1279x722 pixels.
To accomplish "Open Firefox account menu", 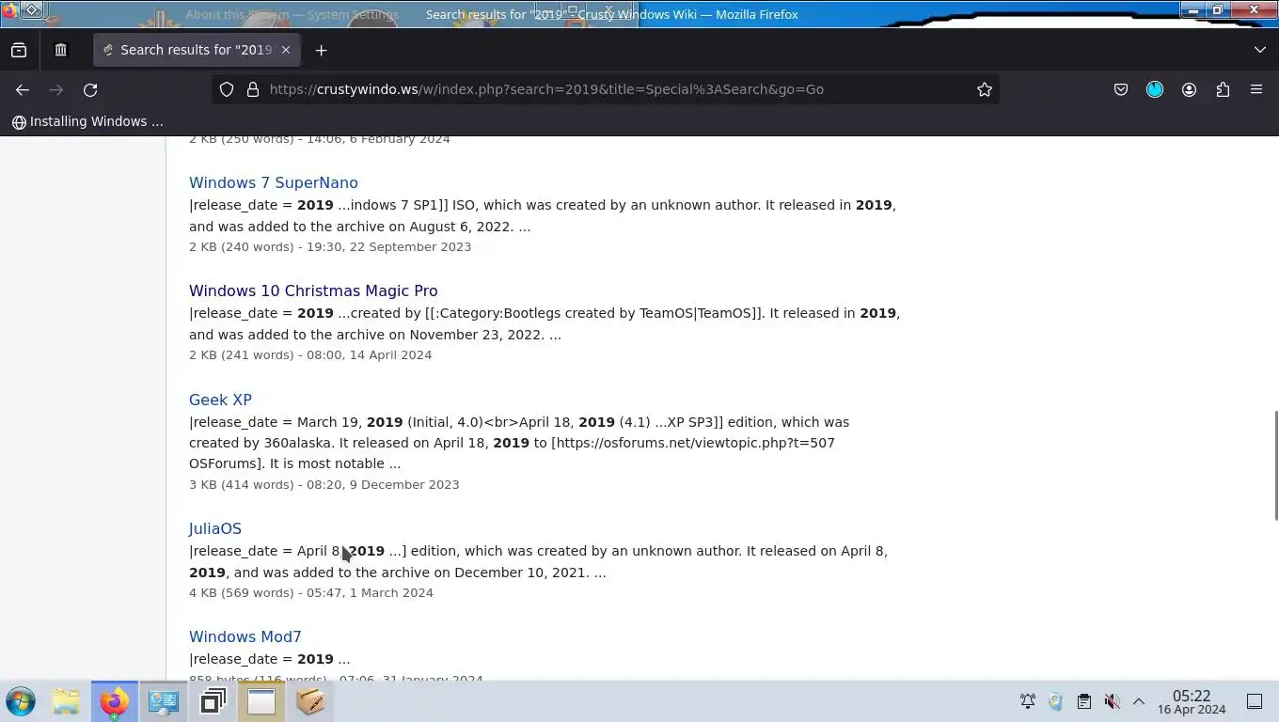I will click(1189, 89).
